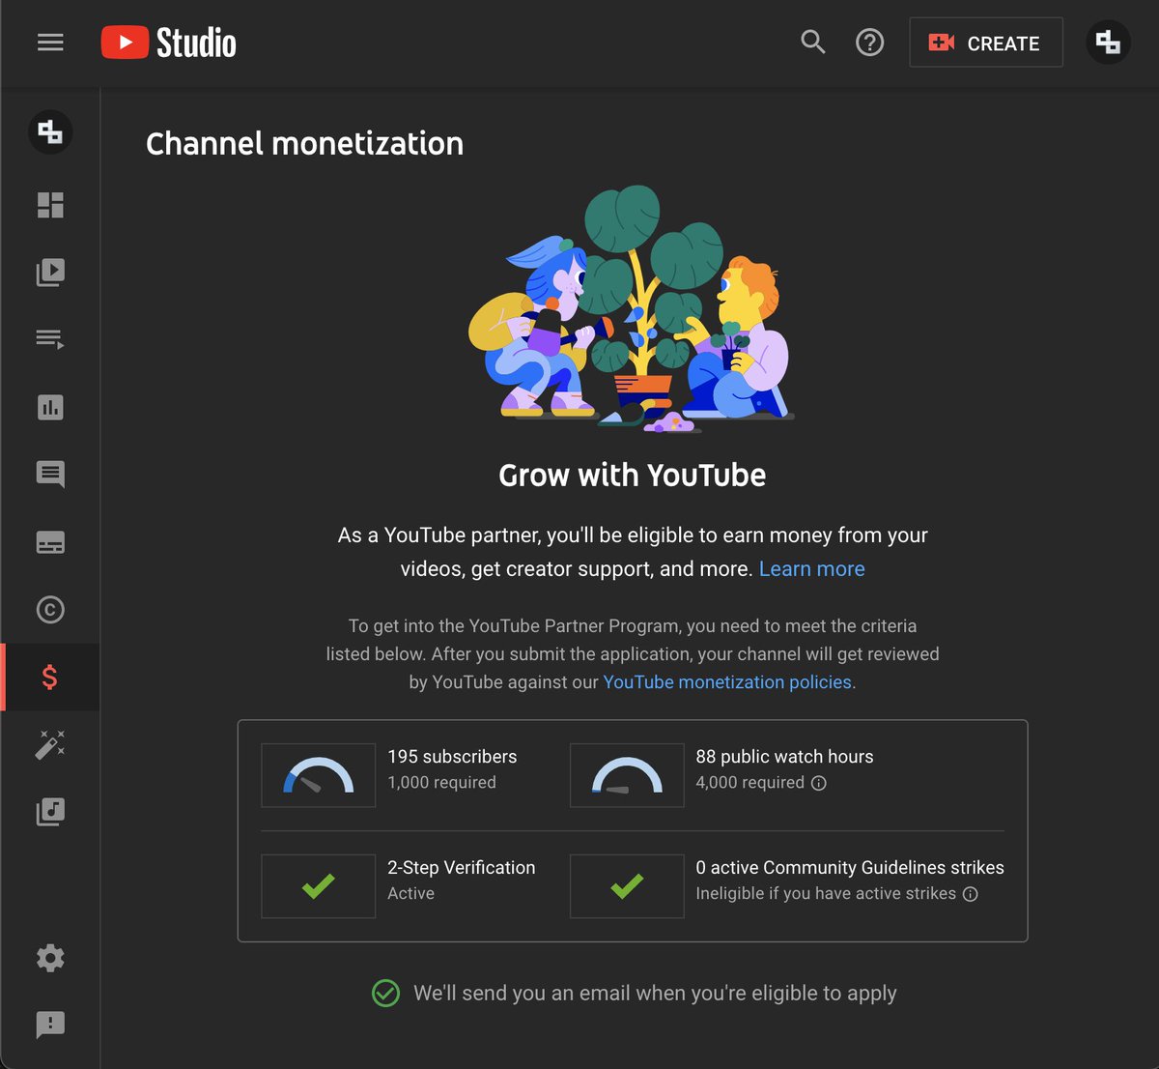Click the 2-Step Verification checkmark
Screen dimensions: 1159x1069
point(319,885)
